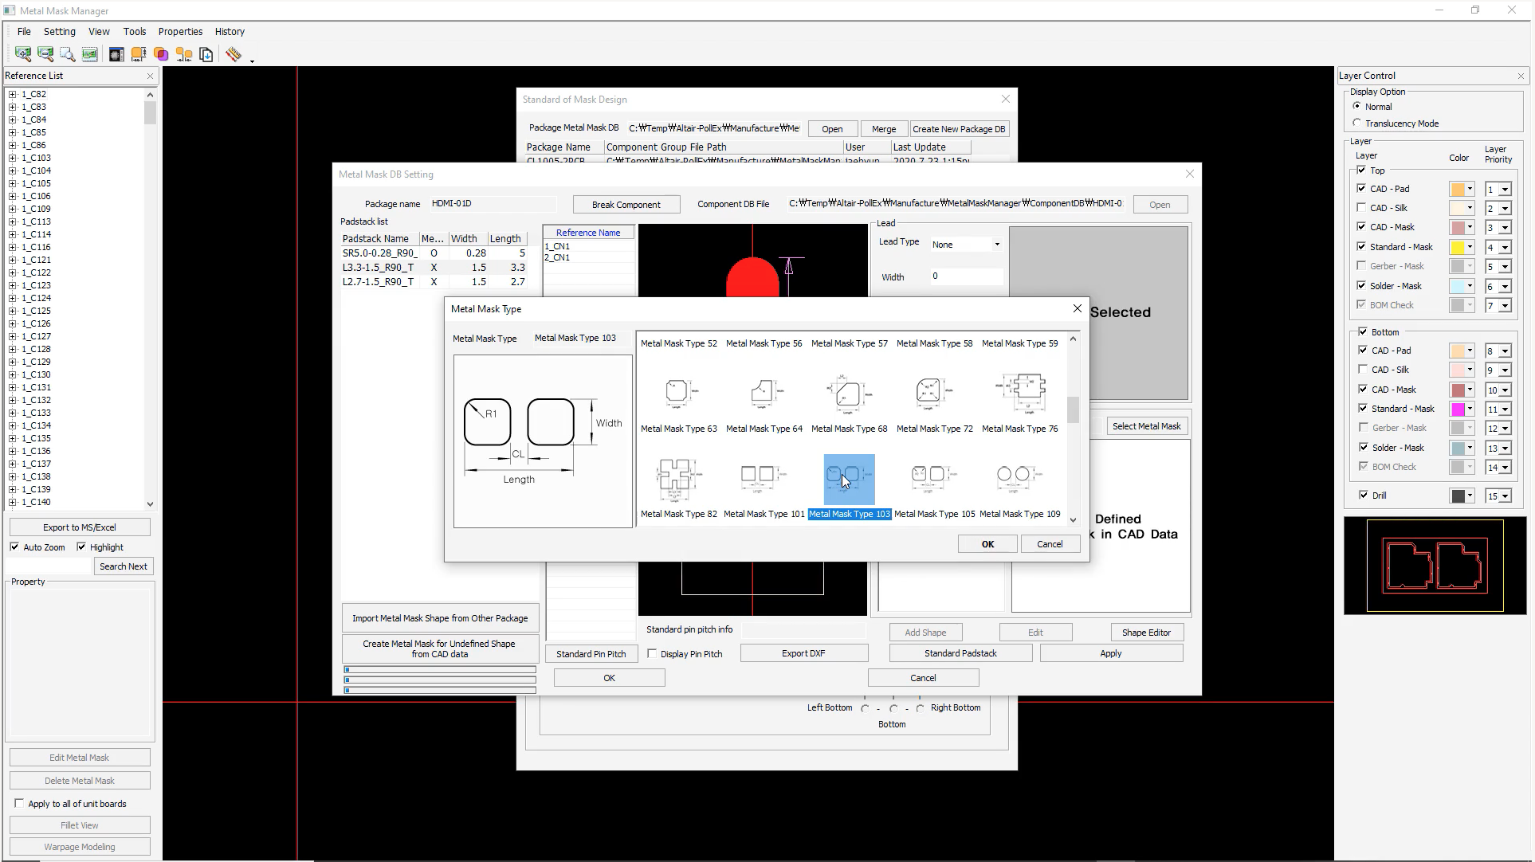Enable Translucency Mode display option

[x=1357, y=123]
